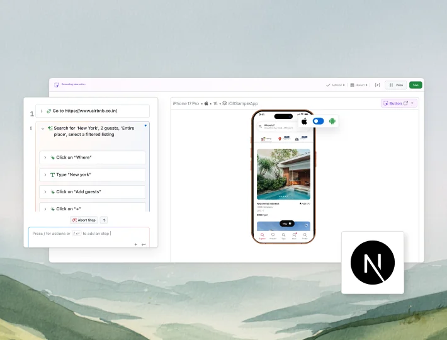
Task: Expand the Click on "Add guests" step
Action: 45,192
